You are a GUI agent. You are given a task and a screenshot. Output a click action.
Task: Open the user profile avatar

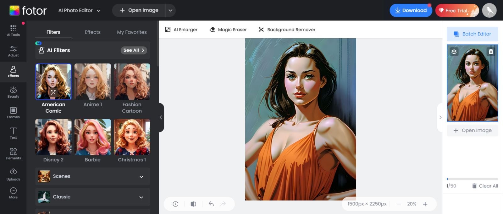click(x=489, y=10)
